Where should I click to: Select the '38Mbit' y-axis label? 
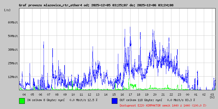[13, 50]
